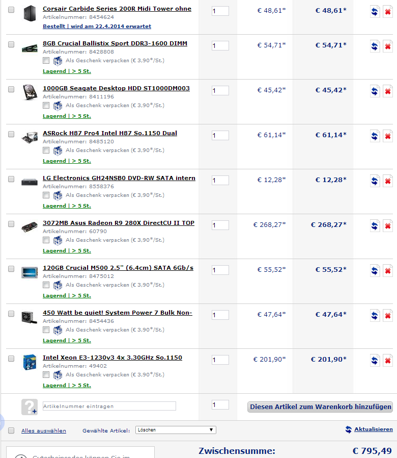This screenshot has width=397, height=458.
Task: Open the Gewählte Artikel Löschen dropdown
Action: click(176, 430)
